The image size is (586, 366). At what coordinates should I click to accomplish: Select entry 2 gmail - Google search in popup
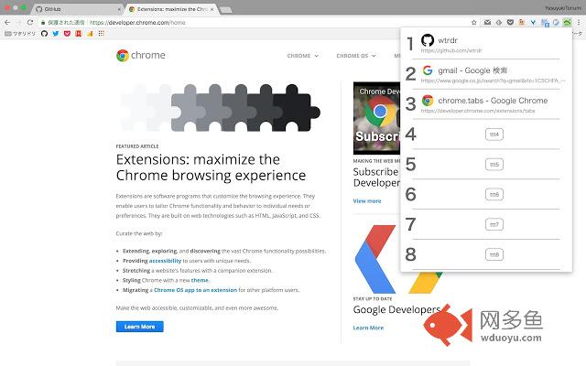pos(486,74)
